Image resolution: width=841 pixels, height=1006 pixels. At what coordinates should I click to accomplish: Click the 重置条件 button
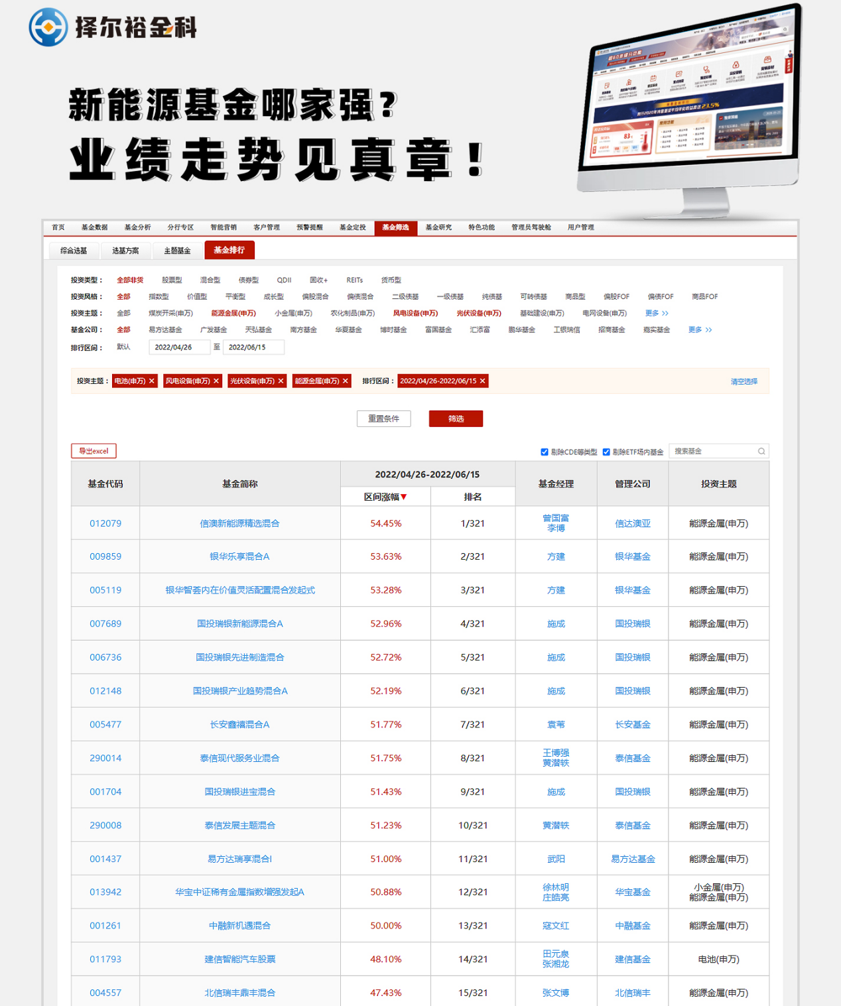point(383,418)
